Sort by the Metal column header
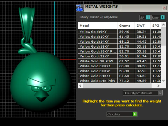 pos(98,26)
